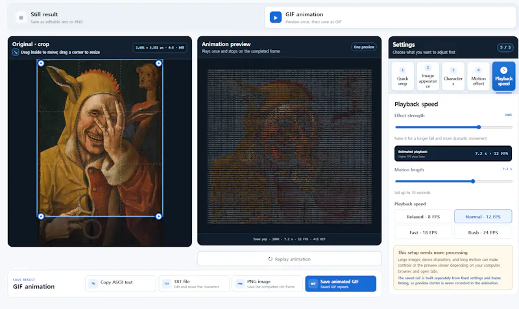Choose Relaxed 8 FPS playback speed
519x309 pixels.
click(x=423, y=217)
